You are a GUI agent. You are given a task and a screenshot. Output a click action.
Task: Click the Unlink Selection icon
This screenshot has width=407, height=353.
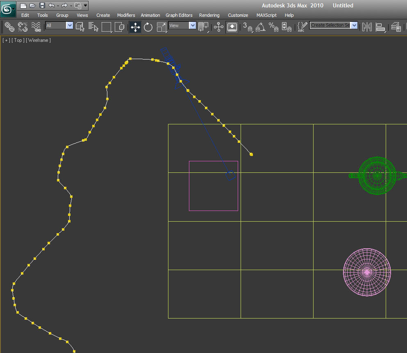point(23,27)
